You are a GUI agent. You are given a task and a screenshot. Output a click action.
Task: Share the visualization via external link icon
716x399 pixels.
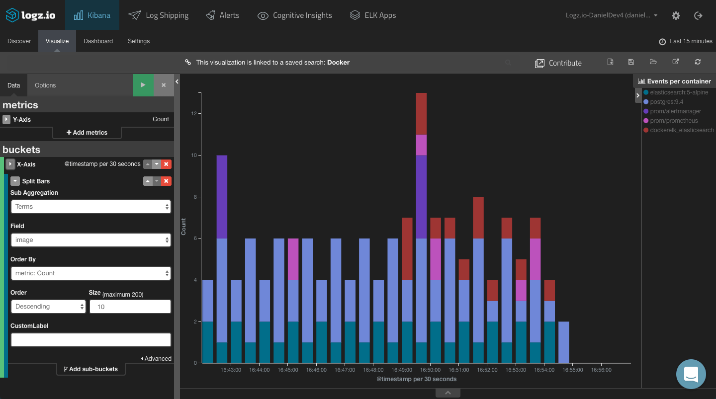click(676, 62)
